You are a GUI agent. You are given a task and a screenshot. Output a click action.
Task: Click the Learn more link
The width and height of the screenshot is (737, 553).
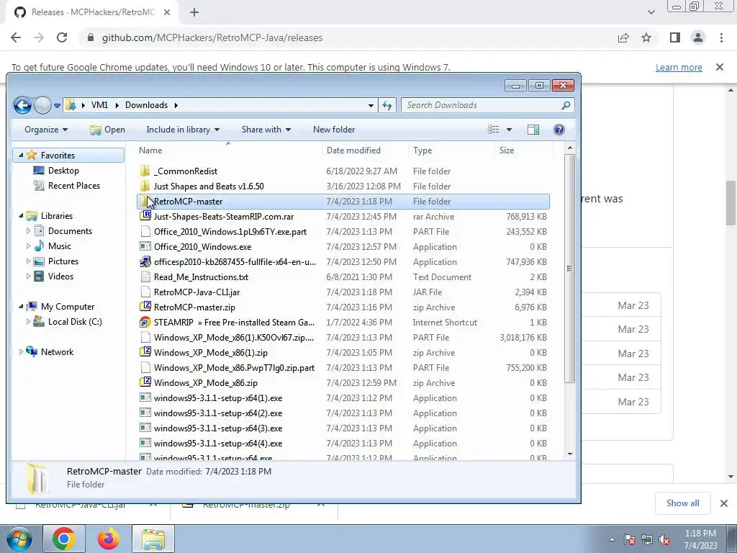tap(679, 67)
